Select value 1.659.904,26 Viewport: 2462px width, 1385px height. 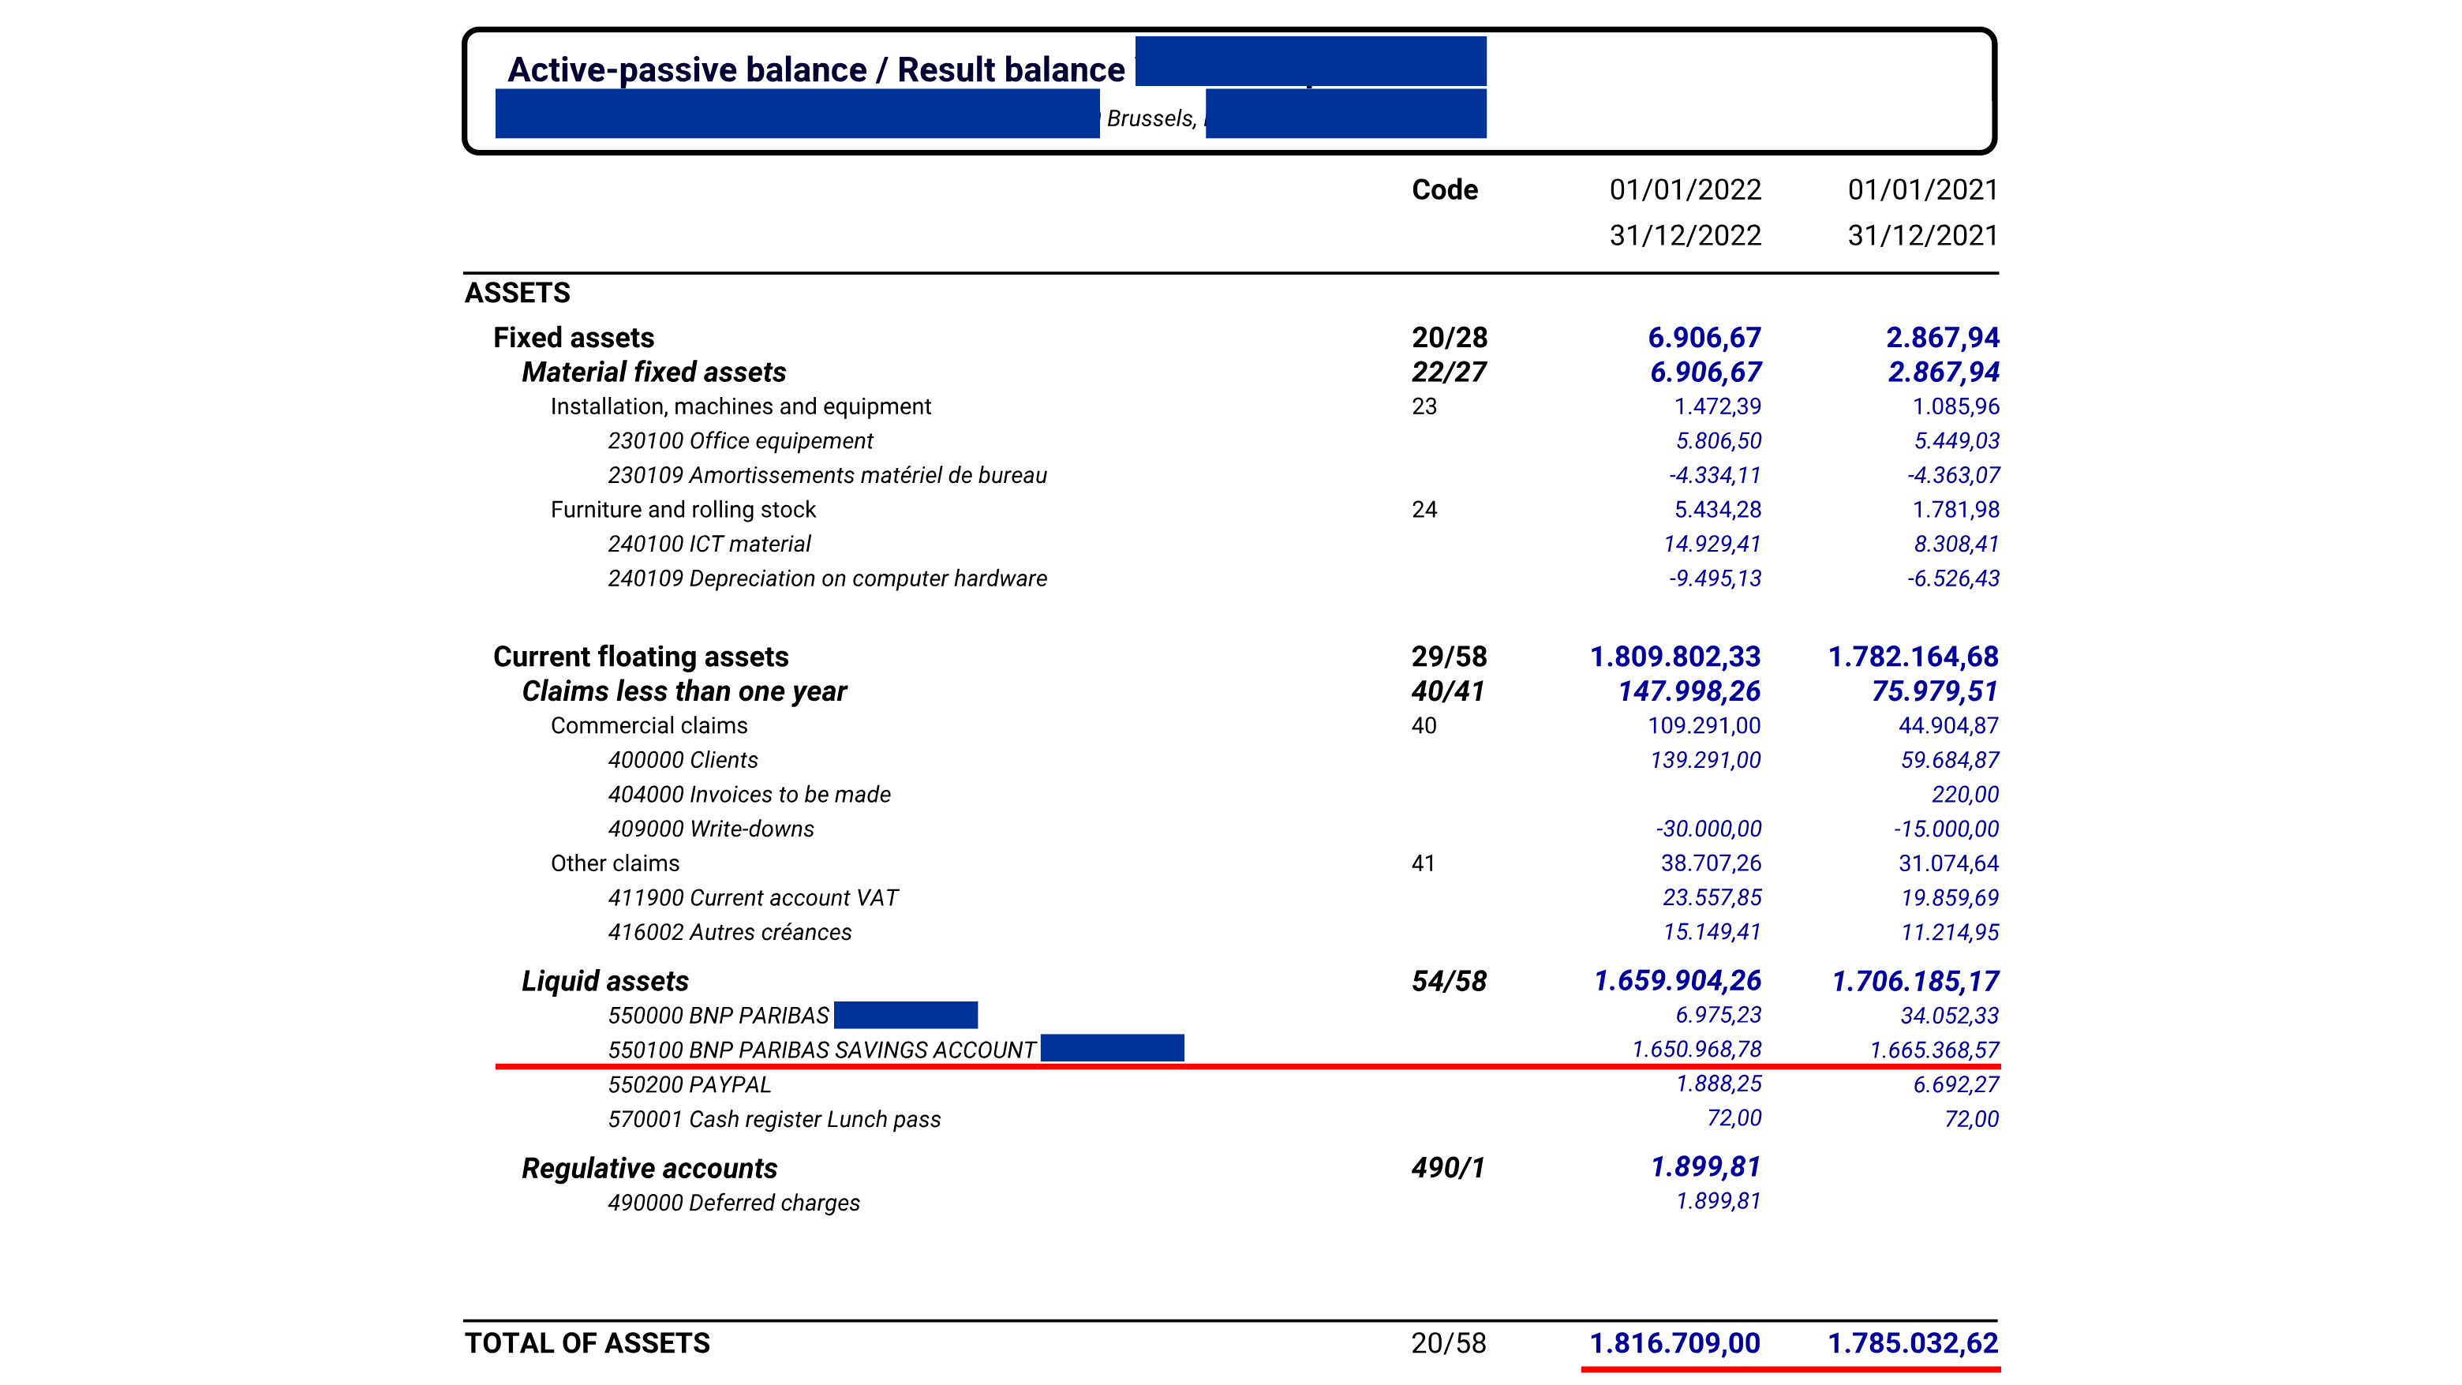[x=1678, y=981]
